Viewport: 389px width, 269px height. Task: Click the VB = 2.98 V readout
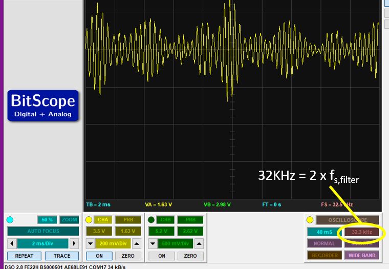(x=217, y=204)
